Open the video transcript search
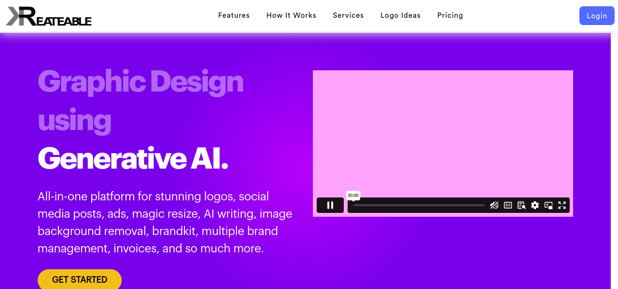 (521, 205)
